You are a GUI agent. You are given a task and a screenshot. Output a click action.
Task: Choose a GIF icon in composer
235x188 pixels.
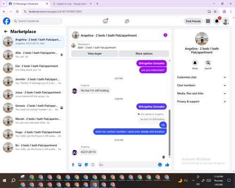[x=93, y=164]
